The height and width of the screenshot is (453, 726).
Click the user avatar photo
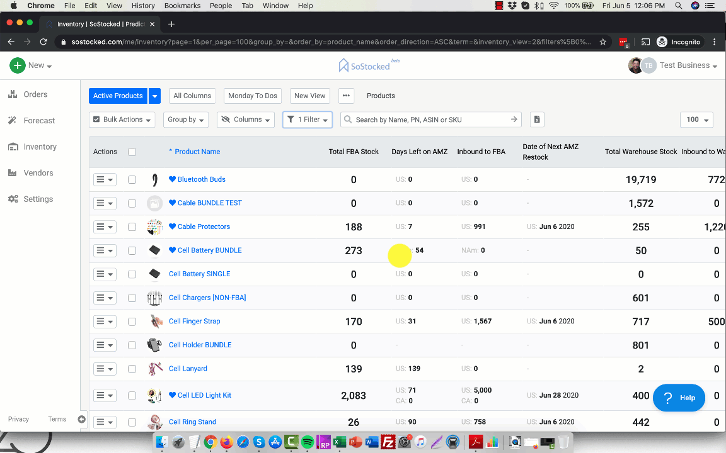coord(635,65)
